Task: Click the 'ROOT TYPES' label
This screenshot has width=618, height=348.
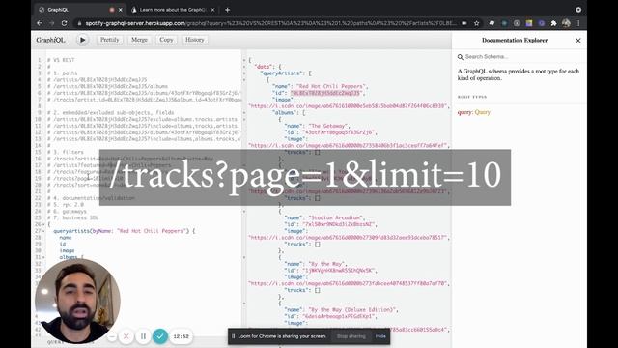Action: click(x=472, y=97)
